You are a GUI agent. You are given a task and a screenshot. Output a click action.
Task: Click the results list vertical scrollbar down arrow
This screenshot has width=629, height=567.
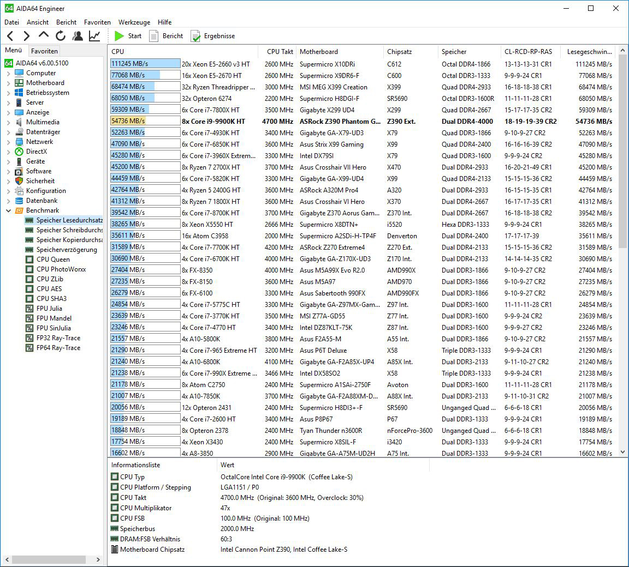pos(622,452)
